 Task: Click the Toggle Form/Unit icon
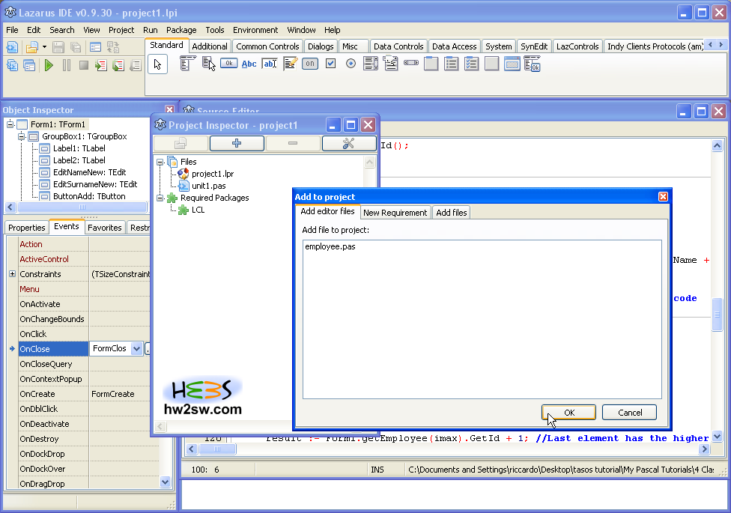click(113, 47)
